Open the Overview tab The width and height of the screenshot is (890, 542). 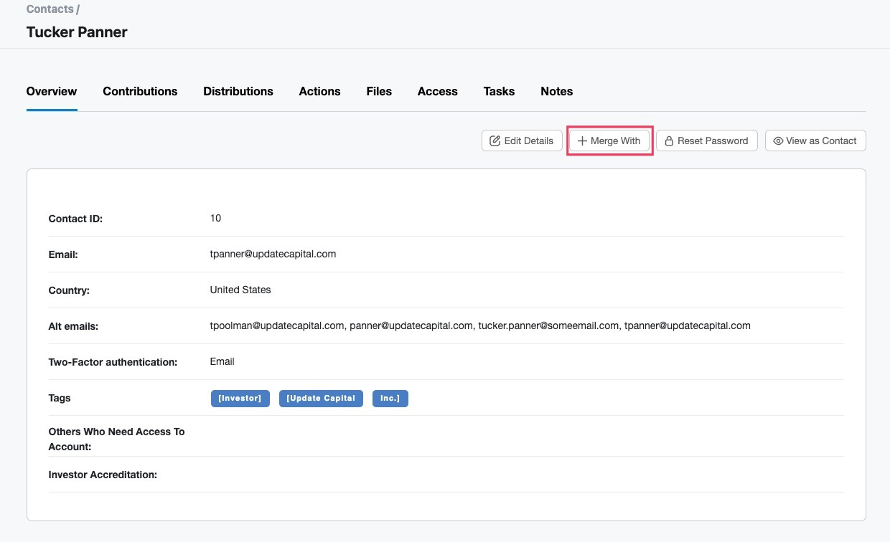click(52, 91)
